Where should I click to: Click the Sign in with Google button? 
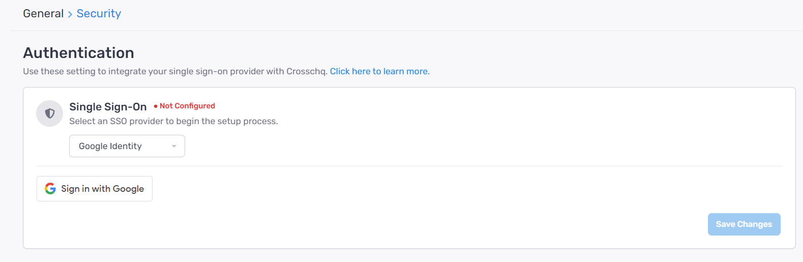coord(95,189)
